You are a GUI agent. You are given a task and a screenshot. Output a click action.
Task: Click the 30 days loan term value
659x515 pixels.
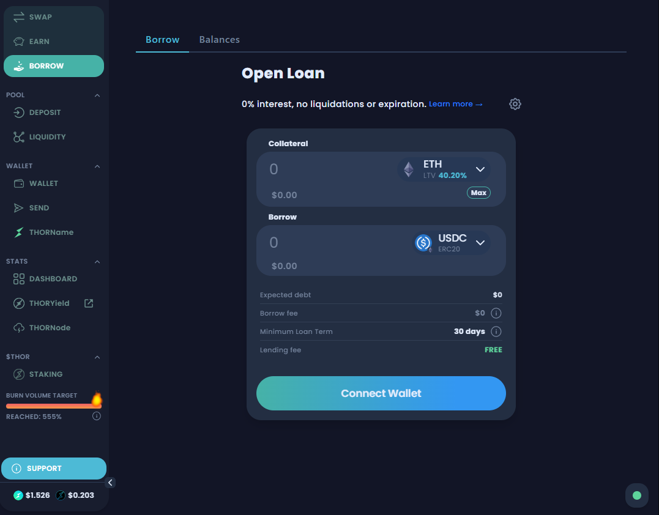pyautogui.click(x=469, y=332)
